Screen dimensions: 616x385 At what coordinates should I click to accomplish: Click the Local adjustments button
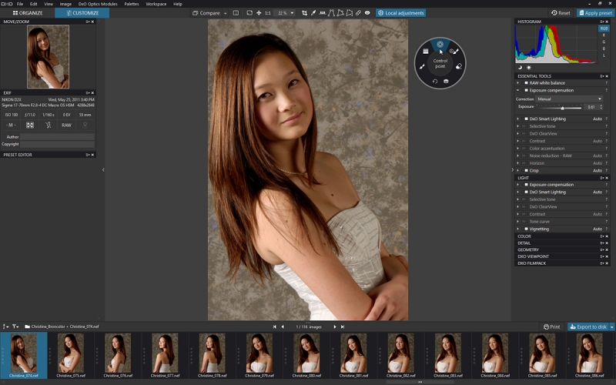coord(400,13)
